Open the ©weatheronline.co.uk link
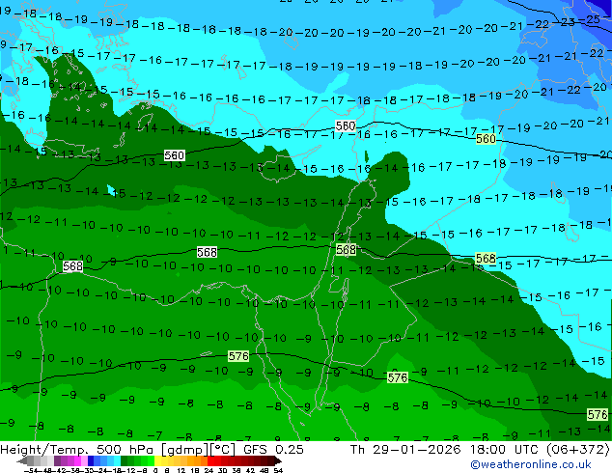 point(530,464)
